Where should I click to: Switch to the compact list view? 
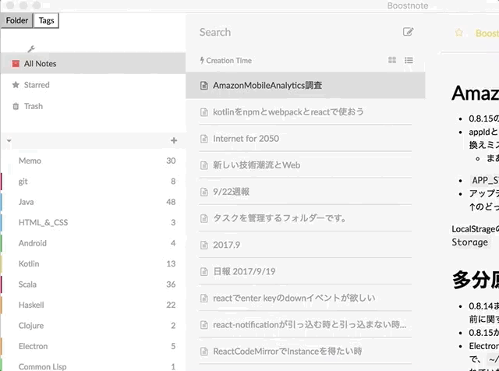(x=409, y=60)
